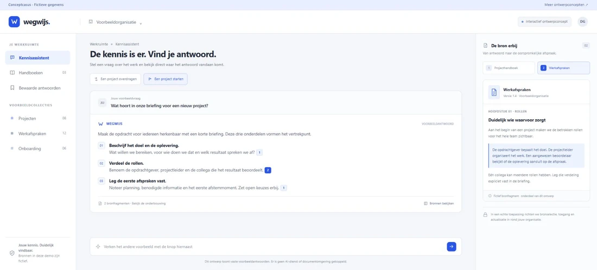The image size is (597, 270).
Task: Choose Een project starten example
Action: 165,79
